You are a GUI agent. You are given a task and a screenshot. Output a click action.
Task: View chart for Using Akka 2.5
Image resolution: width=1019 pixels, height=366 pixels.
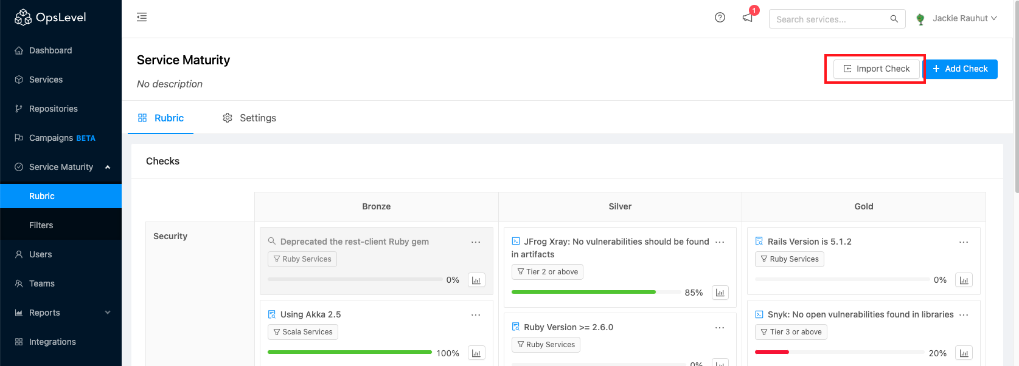[476, 353]
